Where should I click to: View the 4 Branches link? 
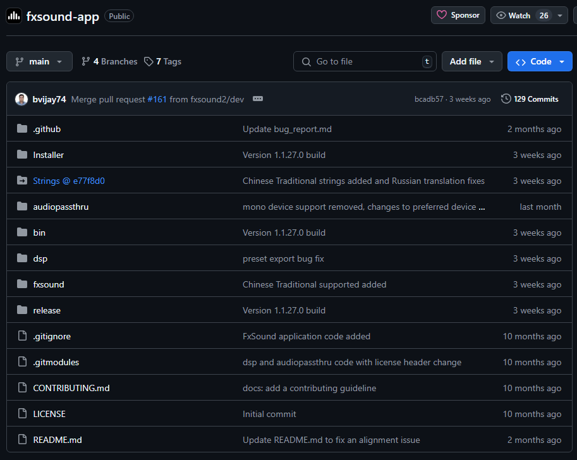(109, 61)
